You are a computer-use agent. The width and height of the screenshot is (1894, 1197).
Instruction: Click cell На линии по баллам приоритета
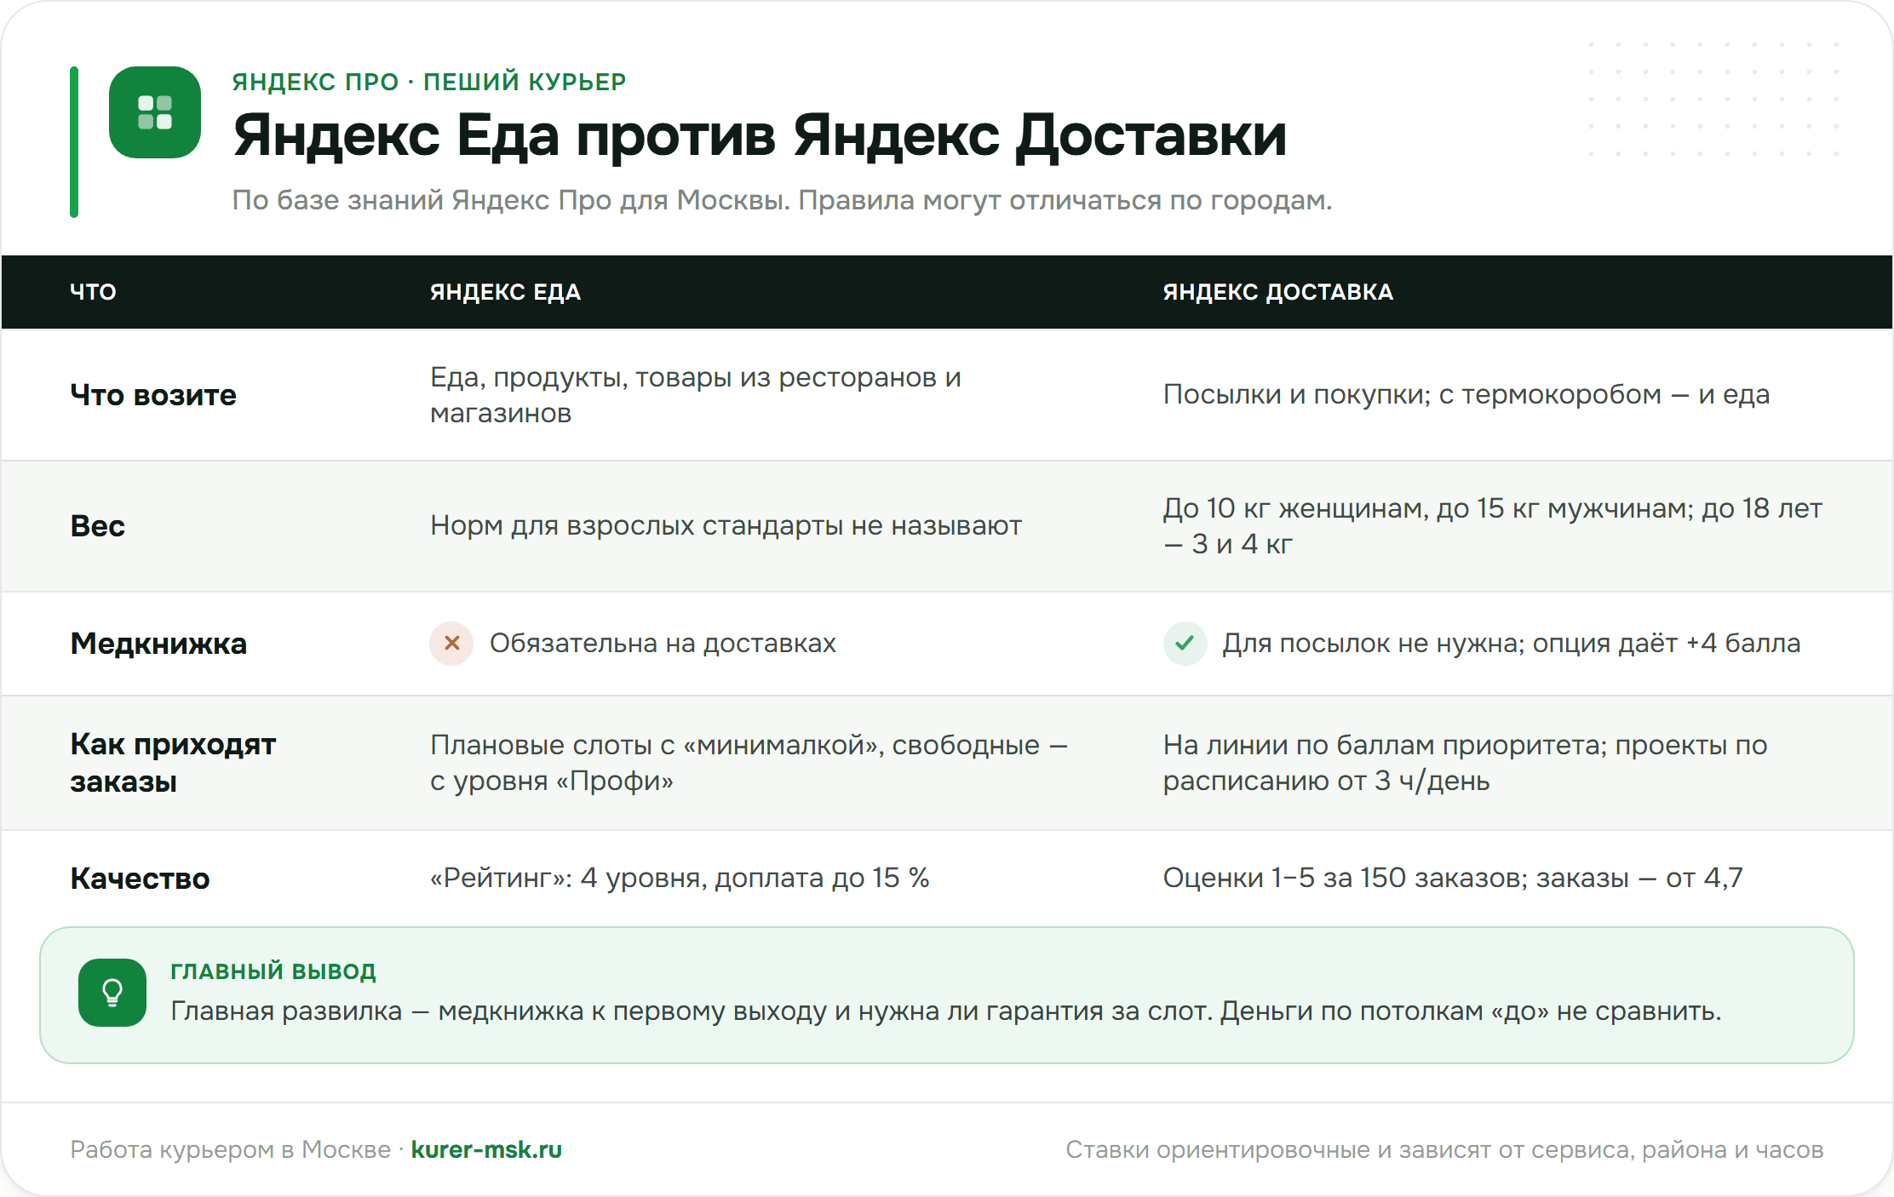coord(1465,763)
